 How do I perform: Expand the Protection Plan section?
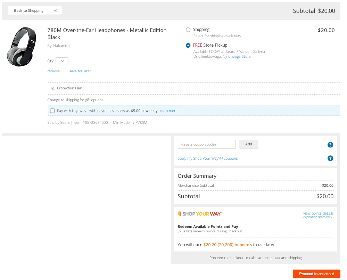pos(67,88)
